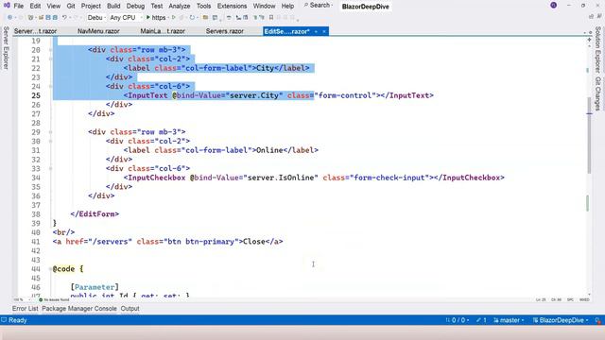605x340 pixels.
Task: Start debugging with the https button
Action: click(x=156, y=17)
